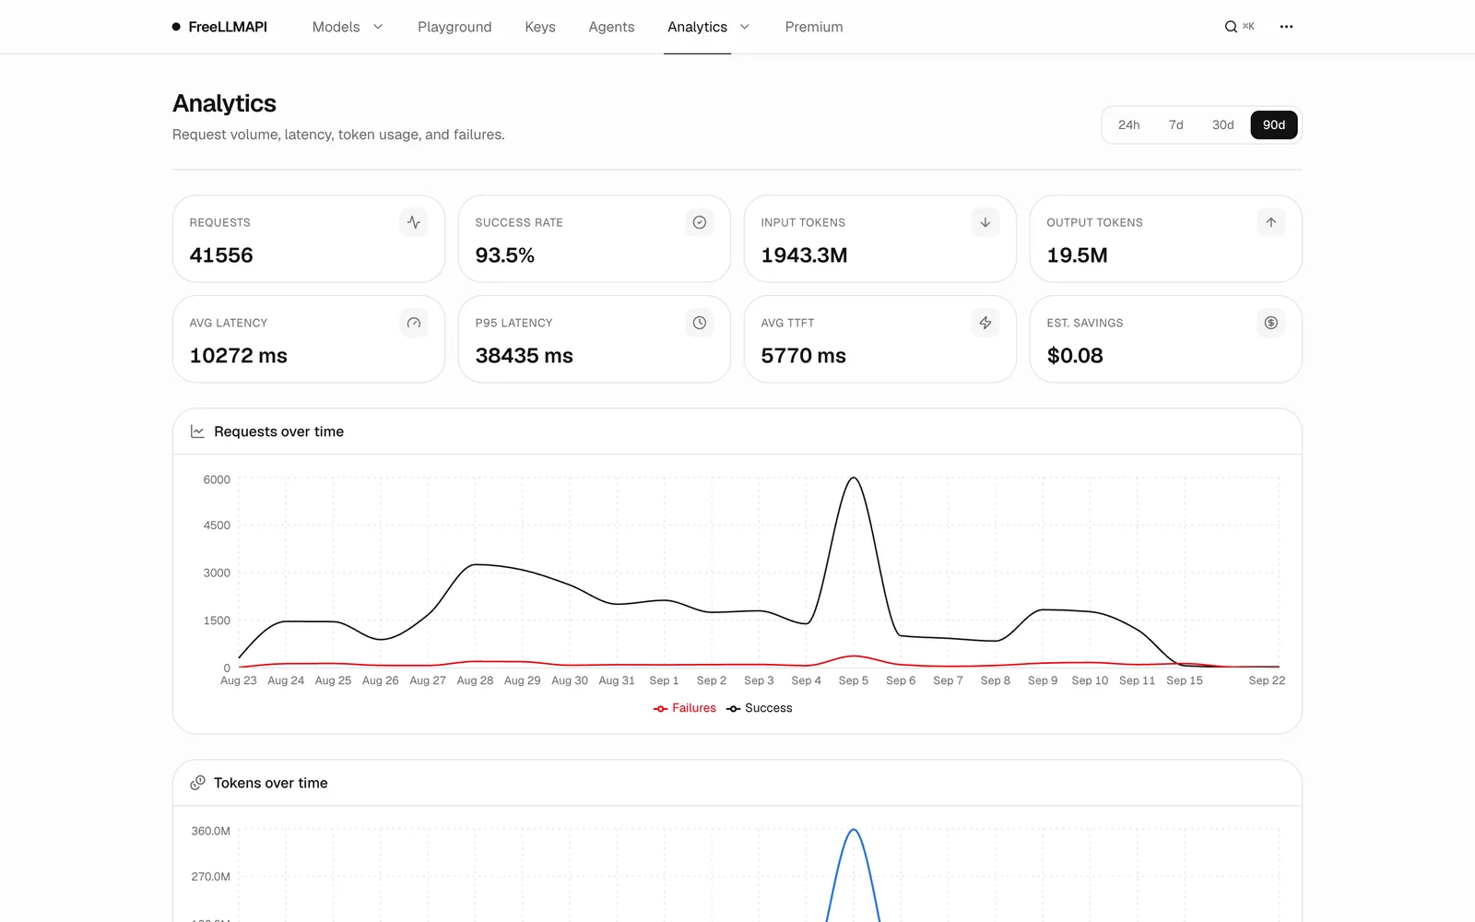This screenshot has width=1475, height=922.
Task: Select the 90d time range
Action: pyautogui.click(x=1274, y=124)
